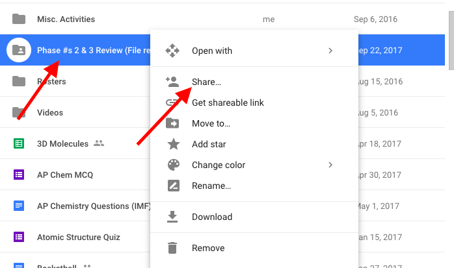Select the 3D Molecules file name
Viewport: 454px width, 268px height.
tap(62, 144)
